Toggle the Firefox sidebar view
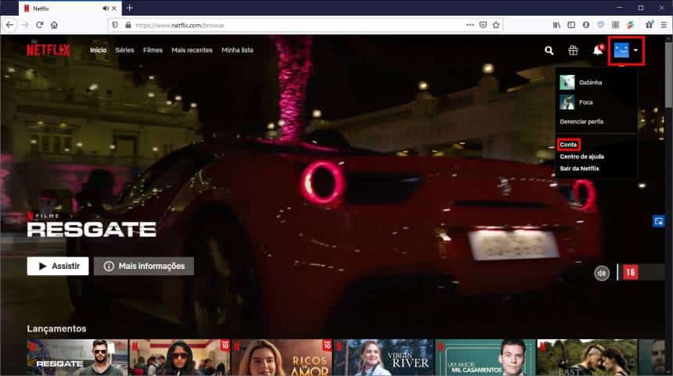This screenshot has width=673, height=376. coord(571,25)
